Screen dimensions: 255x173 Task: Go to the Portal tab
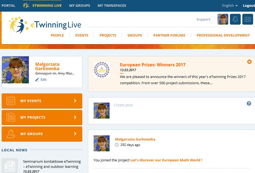point(8,5)
